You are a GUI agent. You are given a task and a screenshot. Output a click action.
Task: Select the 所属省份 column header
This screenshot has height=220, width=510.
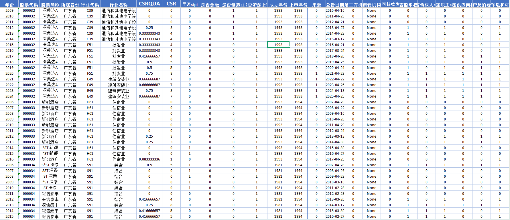click(70, 5)
